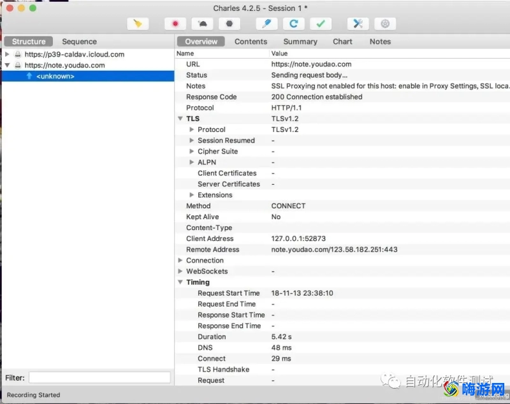This screenshot has width=510, height=404.
Task: Click the Client Certificates row label
Action: 227,173
